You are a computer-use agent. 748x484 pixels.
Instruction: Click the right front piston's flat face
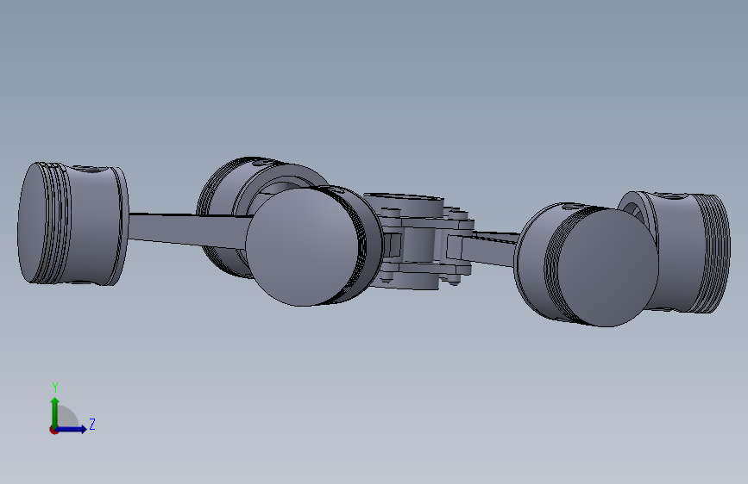(607, 267)
